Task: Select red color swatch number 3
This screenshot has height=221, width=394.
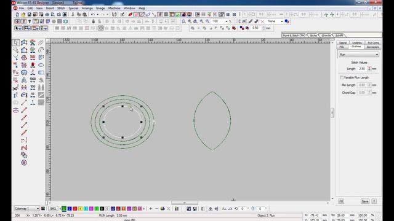Action: click(75, 209)
